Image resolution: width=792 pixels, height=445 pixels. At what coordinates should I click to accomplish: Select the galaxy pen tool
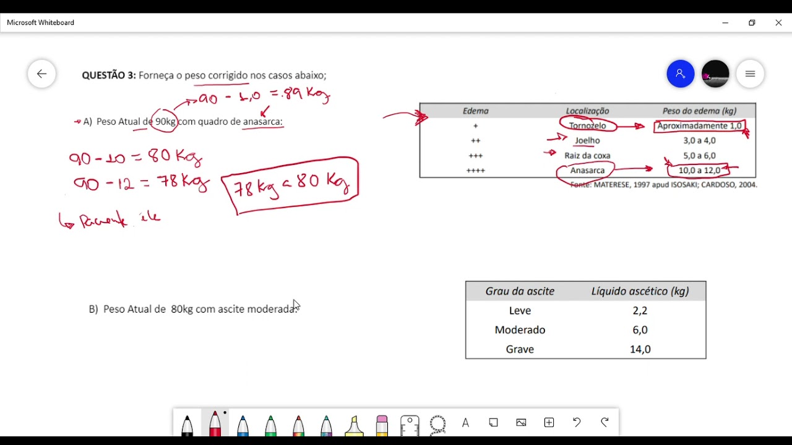click(326, 425)
